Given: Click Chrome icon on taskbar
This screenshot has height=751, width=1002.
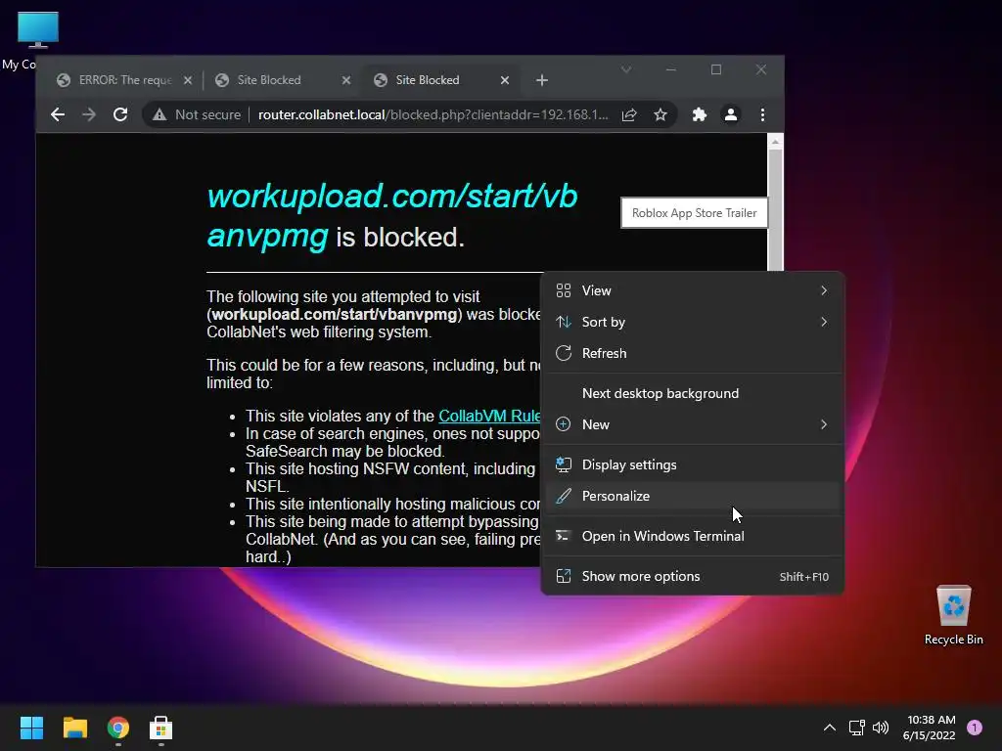Looking at the screenshot, I should tap(118, 728).
